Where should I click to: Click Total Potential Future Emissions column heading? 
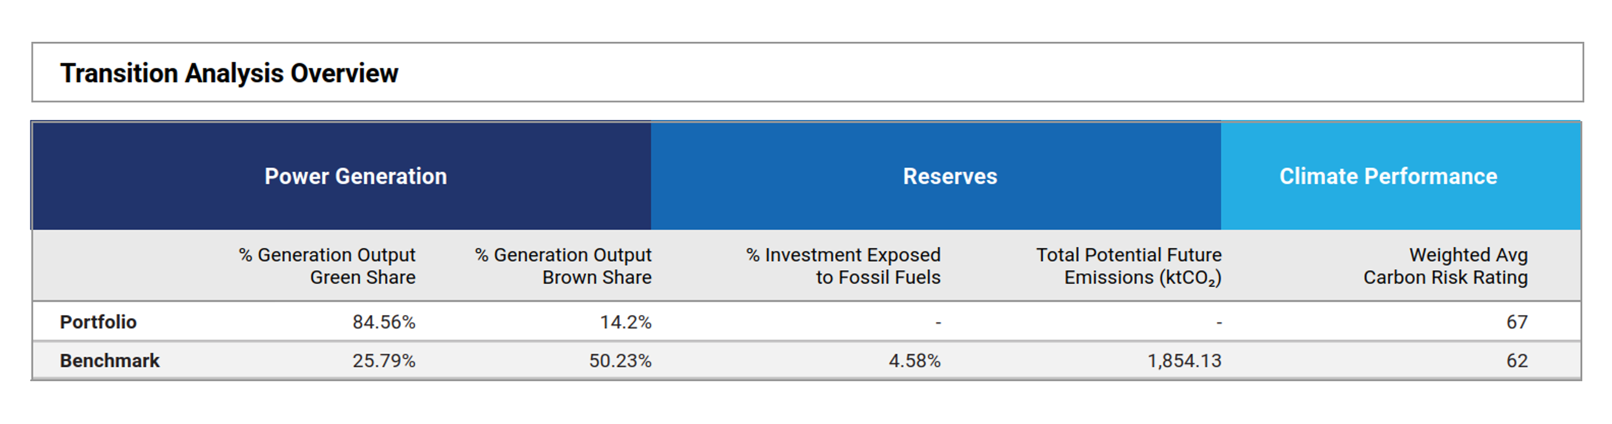click(1128, 266)
